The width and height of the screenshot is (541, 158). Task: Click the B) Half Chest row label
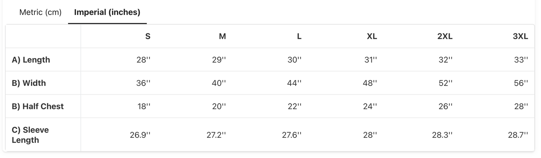point(38,106)
